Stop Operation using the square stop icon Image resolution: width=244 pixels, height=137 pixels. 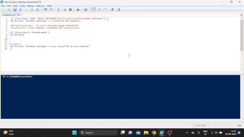(x=70, y=10)
